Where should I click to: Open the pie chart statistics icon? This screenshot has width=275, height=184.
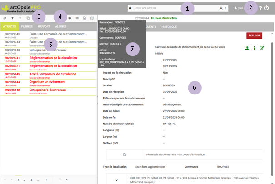70,17
